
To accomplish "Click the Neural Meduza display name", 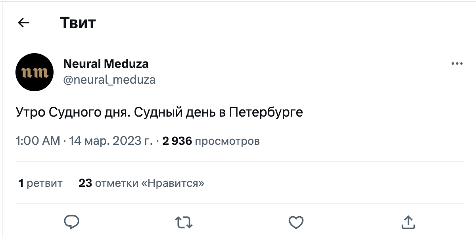I will 106,63.
